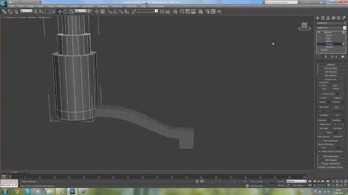Open the Material Editor
Viewport: 348px width, 195px height.
201,11
